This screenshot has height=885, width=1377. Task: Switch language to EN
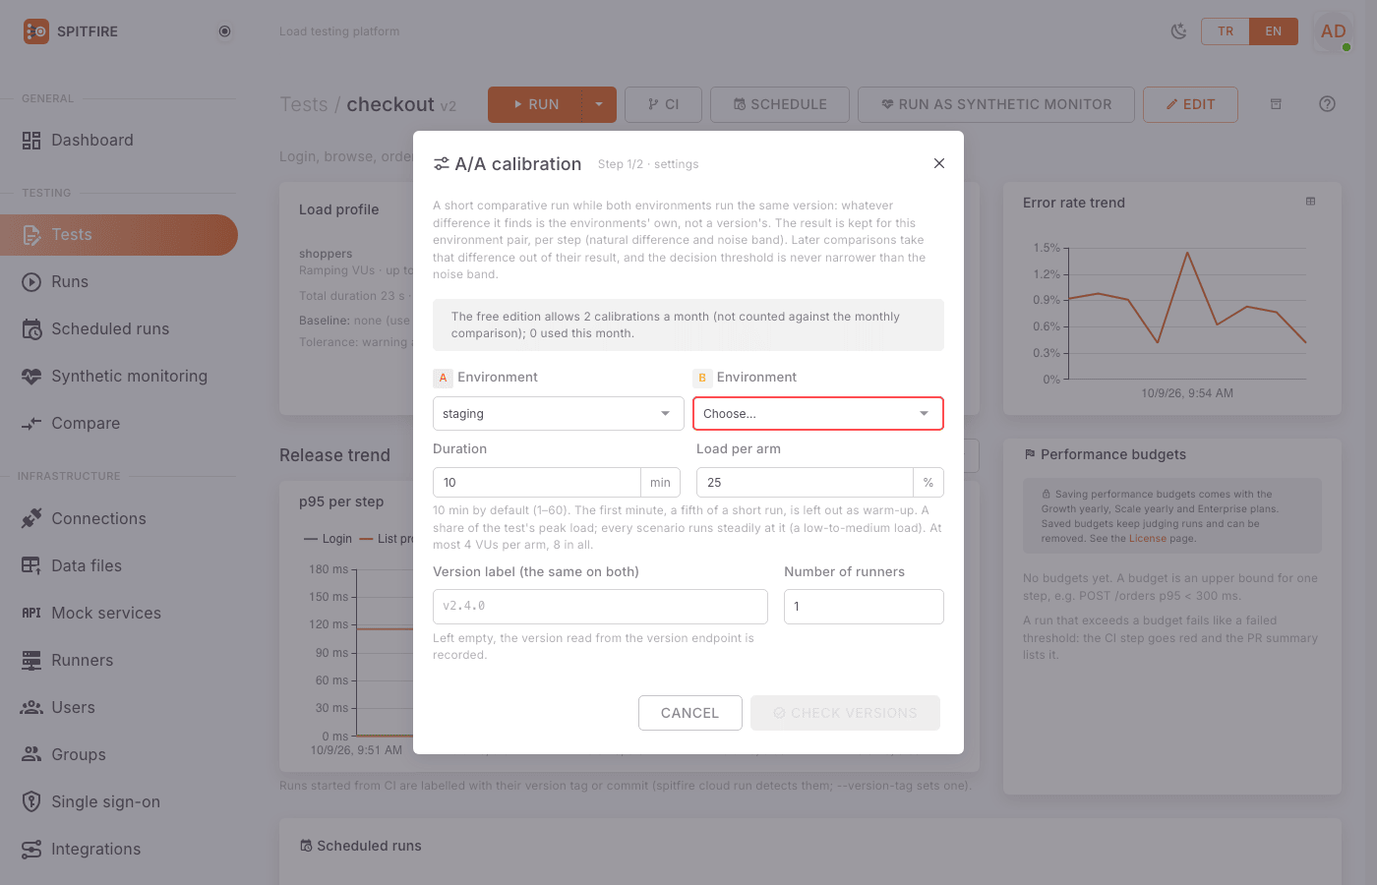(x=1274, y=31)
